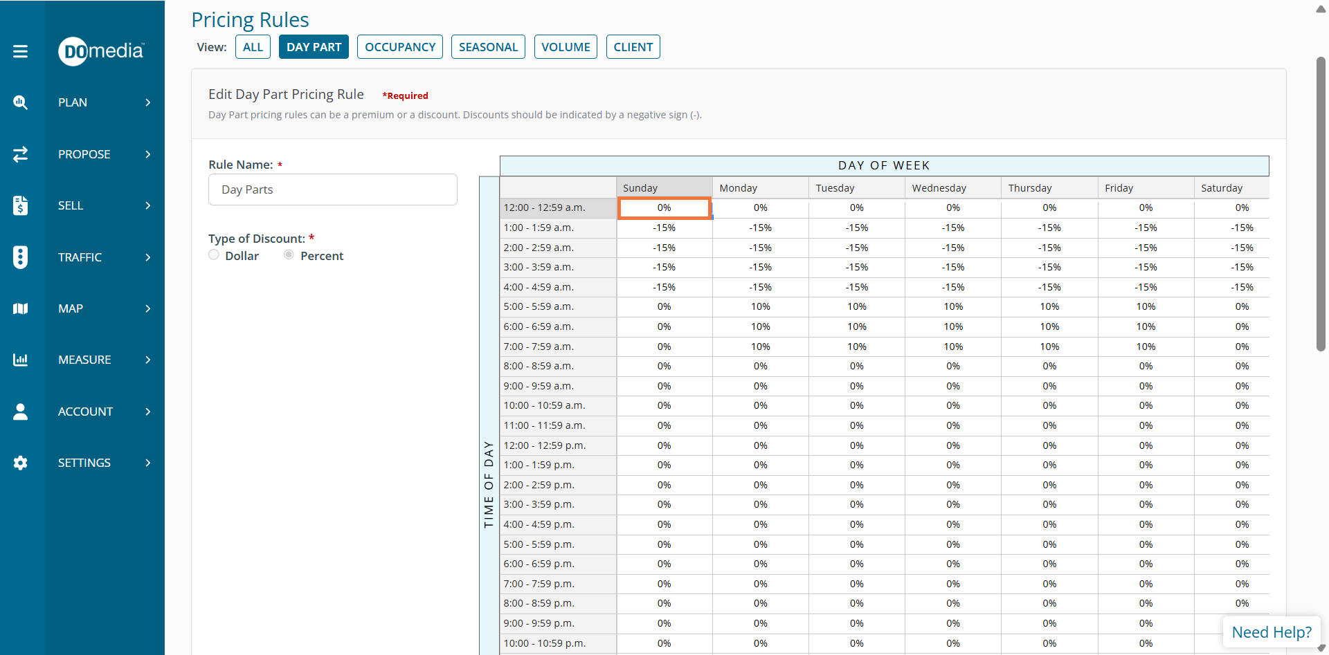Expand the PLAN menu chevron
The width and height of the screenshot is (1329, 655).
[147, 102]
